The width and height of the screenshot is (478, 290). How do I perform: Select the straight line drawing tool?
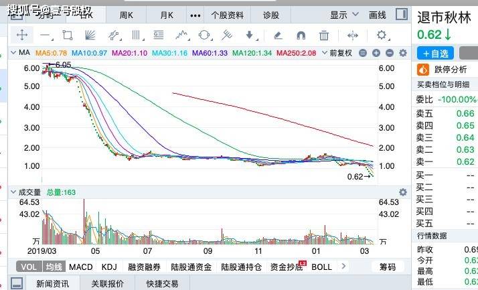[x=46, y=35]
